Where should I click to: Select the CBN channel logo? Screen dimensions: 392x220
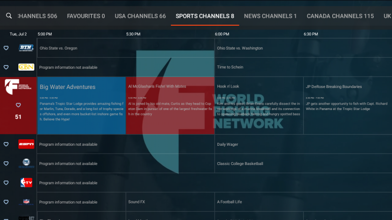point(26,67)
